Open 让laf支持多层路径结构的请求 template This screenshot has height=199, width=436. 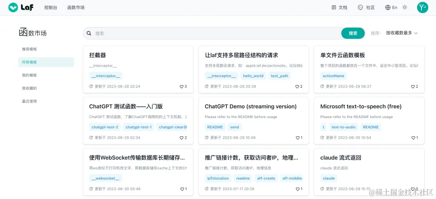pyautogui.click(x=241, y=55)
